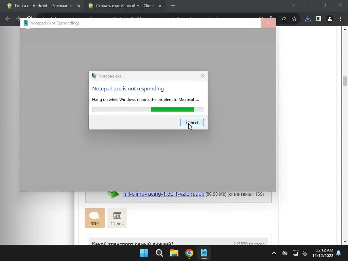348x261 pixels.
Task: Go back in Chrome history
Action: (7, 19)
